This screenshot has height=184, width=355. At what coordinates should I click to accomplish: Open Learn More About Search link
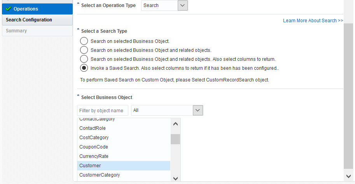pyautogui.click(x=313, y=21)
